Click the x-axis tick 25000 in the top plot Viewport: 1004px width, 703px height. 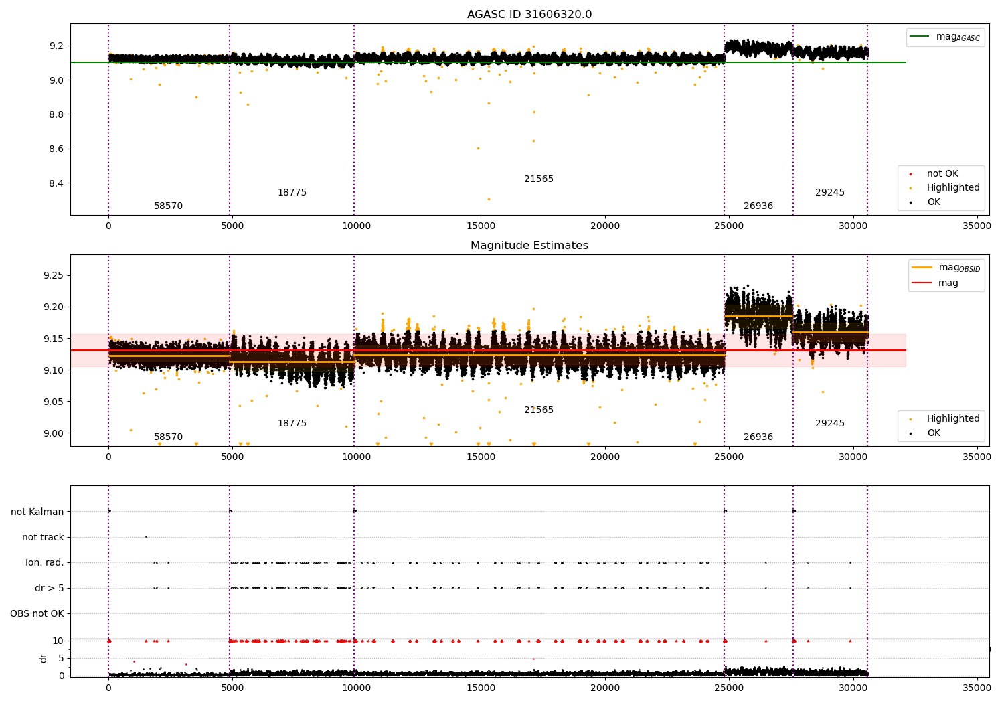pyautogui.click(x=728, y=226)
